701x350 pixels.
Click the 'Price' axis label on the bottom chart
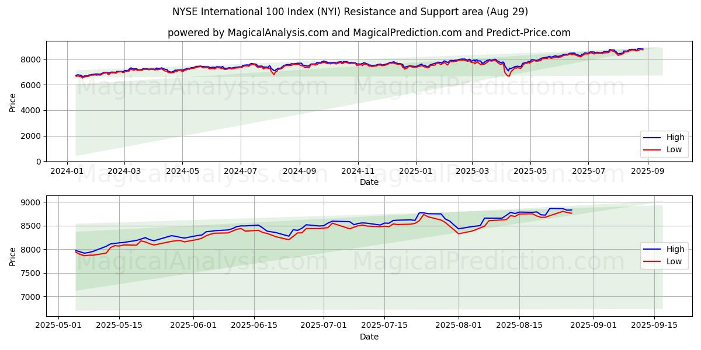(x=13, y=256)
